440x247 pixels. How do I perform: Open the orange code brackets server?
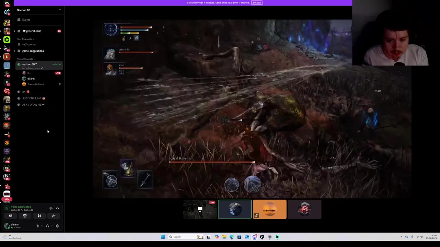(x=7, y=142)
